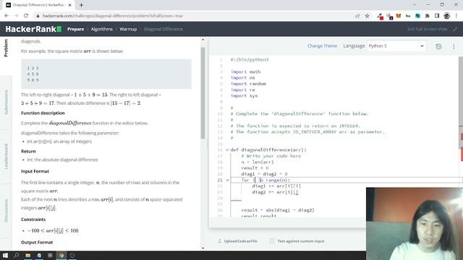Bookmark this page with star icon
Image resolution: width=463 pixels, height=260 pixels.
(367, 16)
